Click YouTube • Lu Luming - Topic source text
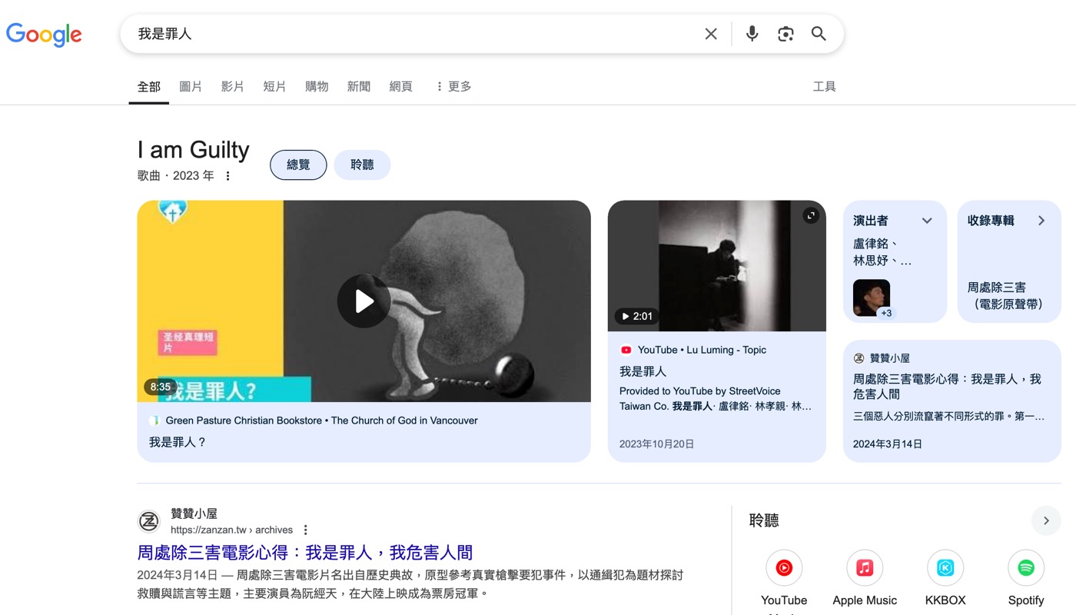 tap(702, 350)
